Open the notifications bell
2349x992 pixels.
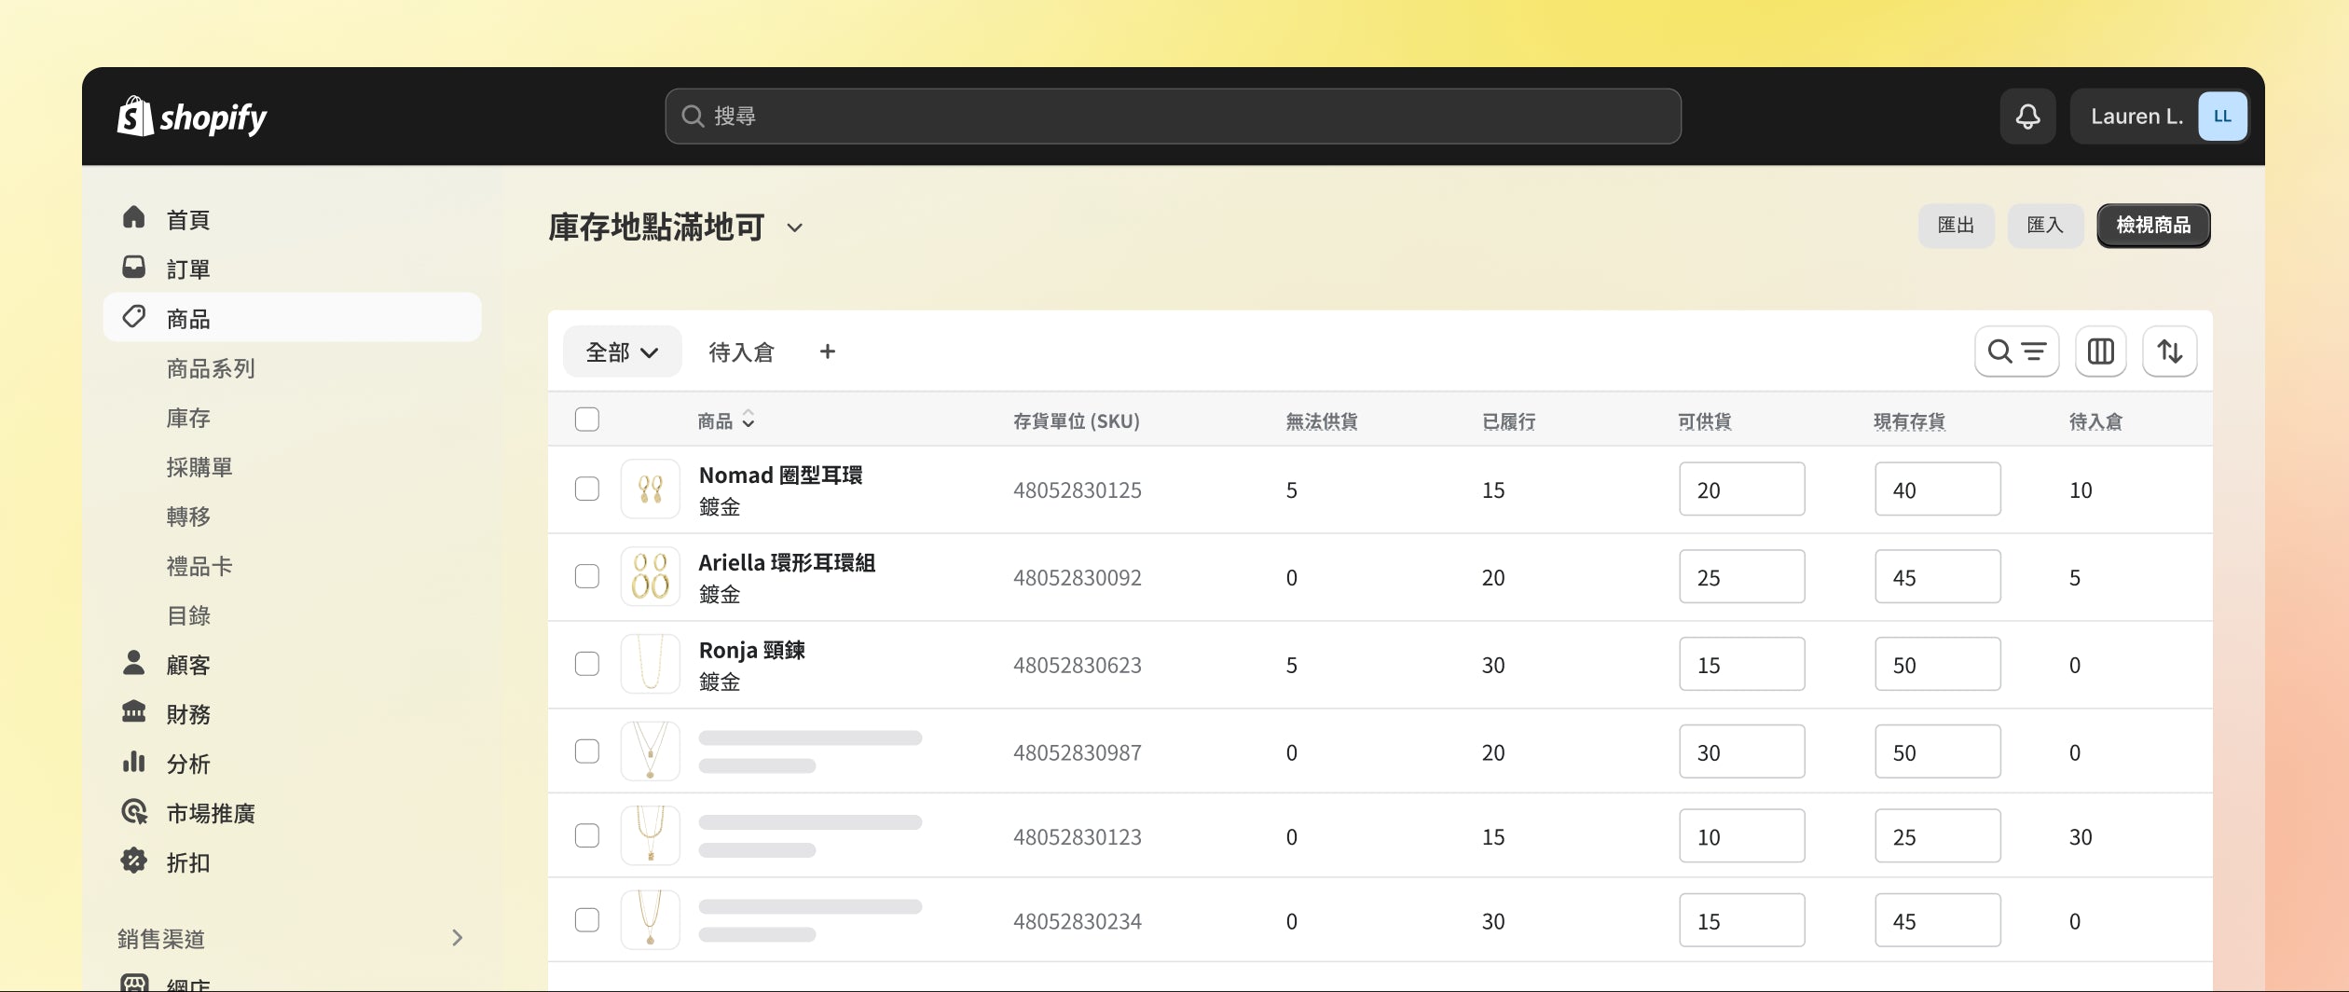(2027, 117)
